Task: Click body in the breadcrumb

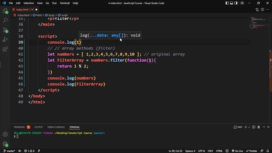Action: 51,15
